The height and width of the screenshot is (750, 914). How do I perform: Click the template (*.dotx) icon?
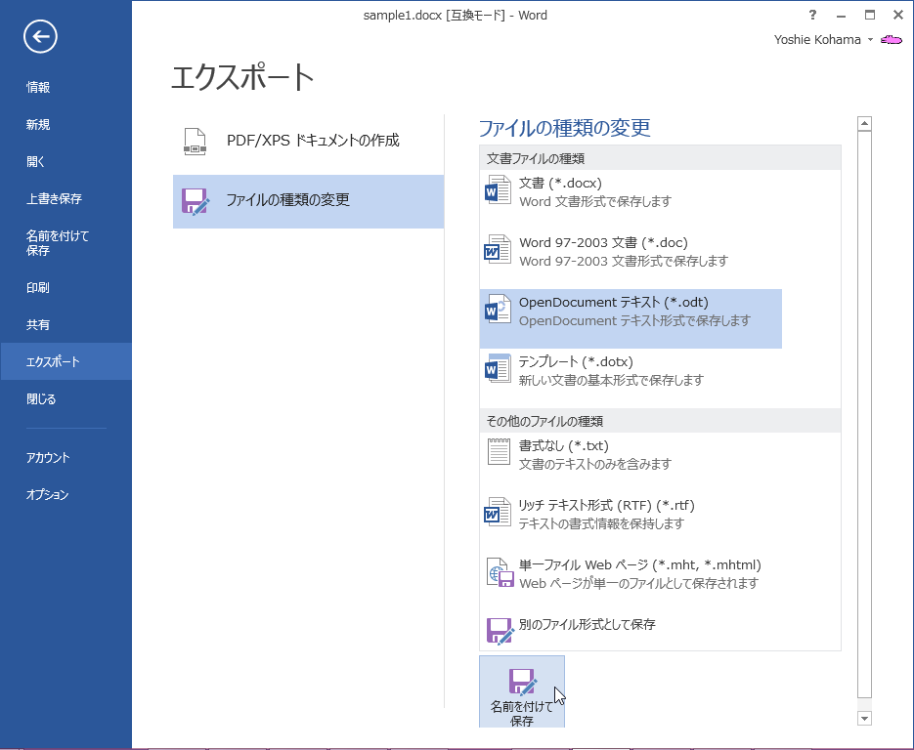[x=498, y=368]
